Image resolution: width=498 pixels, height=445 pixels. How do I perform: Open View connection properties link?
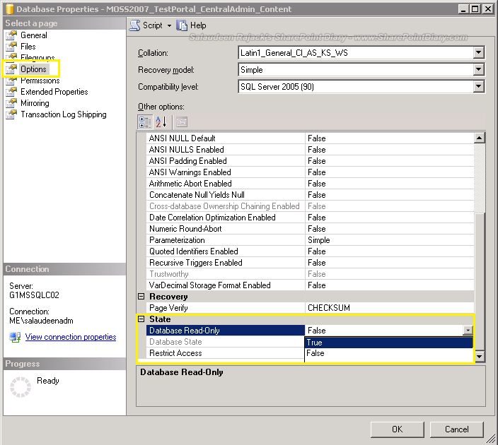pos(71,337)
